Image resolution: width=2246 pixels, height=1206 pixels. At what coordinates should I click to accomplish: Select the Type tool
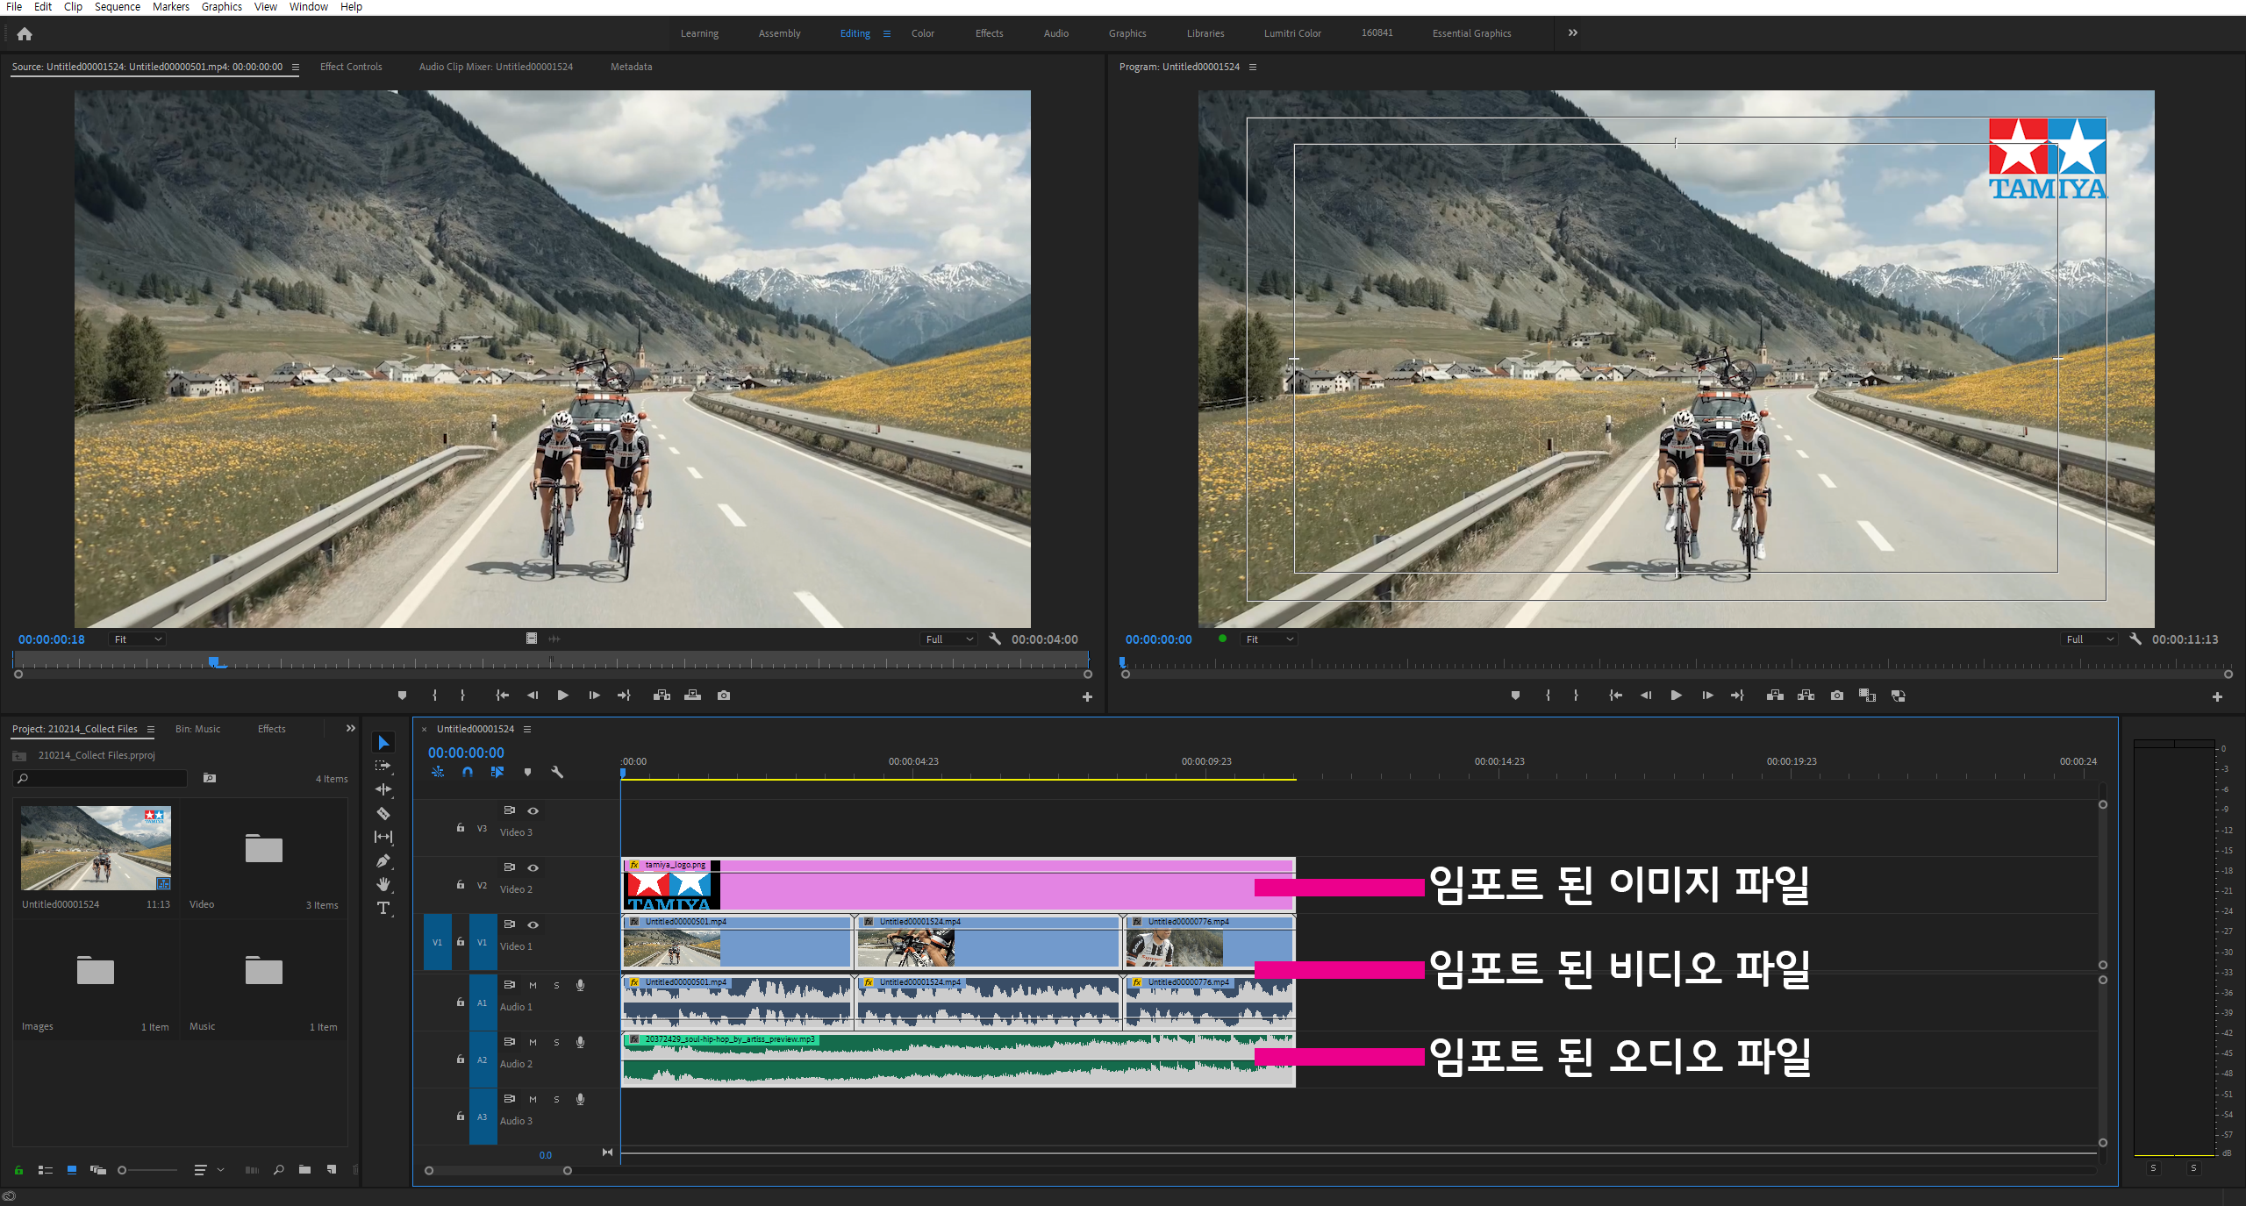coord(383,909)
